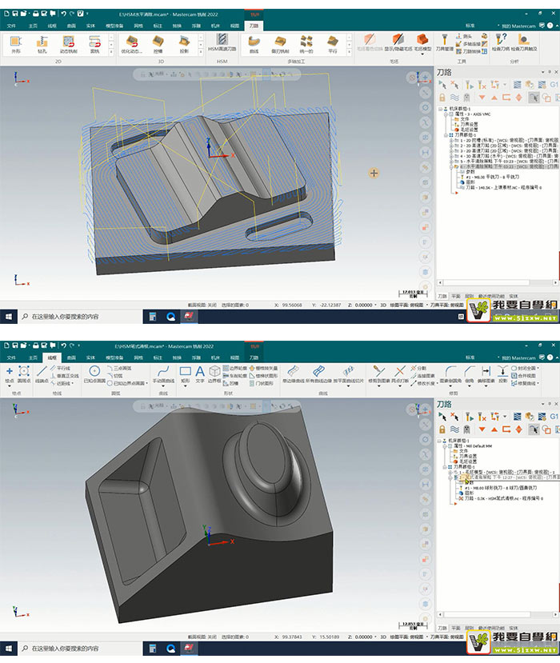Click 两点打断 break tool in bottom window
The image size is (560, 663).
400,375
